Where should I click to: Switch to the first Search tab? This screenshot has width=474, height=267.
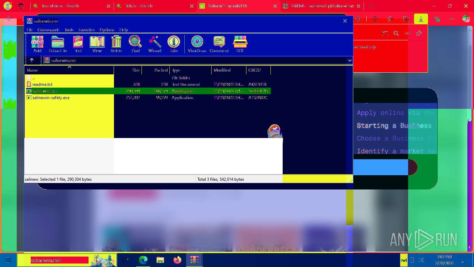coord(71,6)
